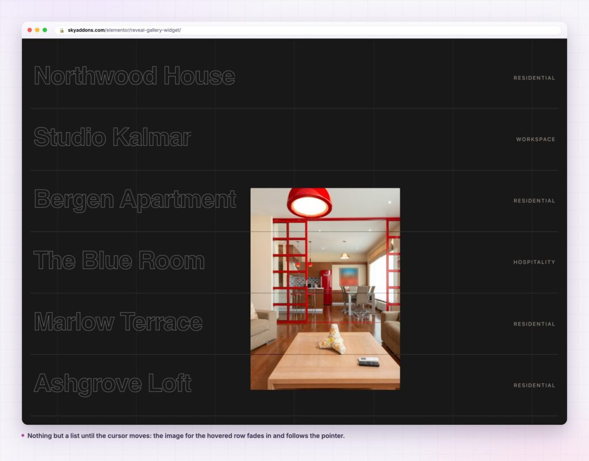Click the green maximize window dot
The width and height of the screenshot is (589, 461).
(x=45, y=30)
